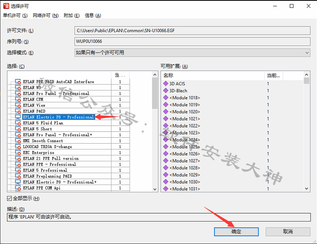Close the 选择许可 dialog window

tap(308, 6)
